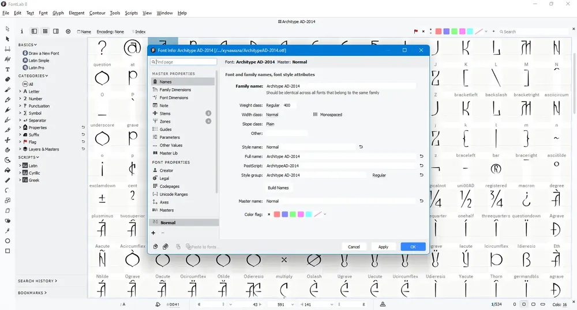Viewport: 577px width, 310px height.
Task: Expand the BOOKMARKS section
Action: tap(32, 293)
